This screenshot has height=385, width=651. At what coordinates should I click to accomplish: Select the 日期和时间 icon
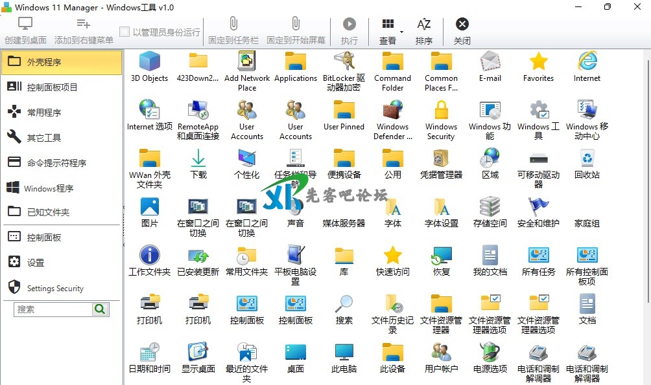point(149,353)
